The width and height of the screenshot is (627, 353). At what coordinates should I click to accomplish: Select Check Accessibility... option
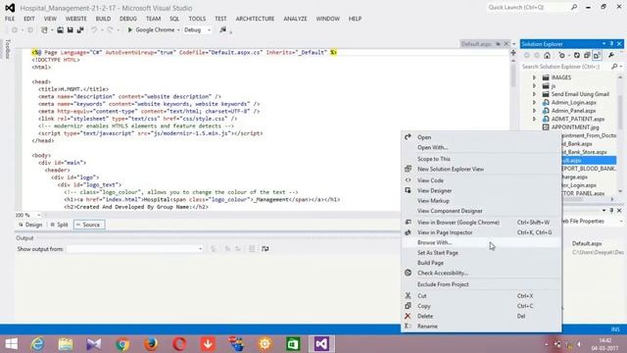[481, 273]
